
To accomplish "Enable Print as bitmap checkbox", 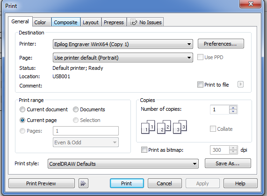I will [144, 150].
